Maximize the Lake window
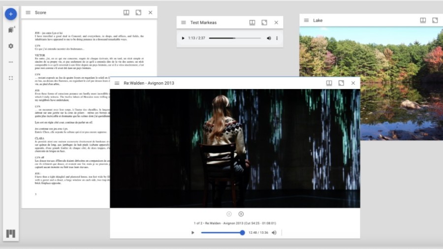This screenshot has height=249, width=443. tap(435, 20)
